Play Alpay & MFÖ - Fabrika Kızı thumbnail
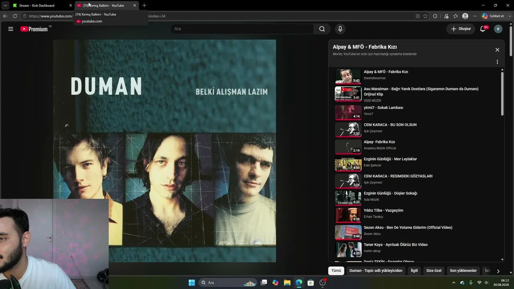 (x=348, y=76)
